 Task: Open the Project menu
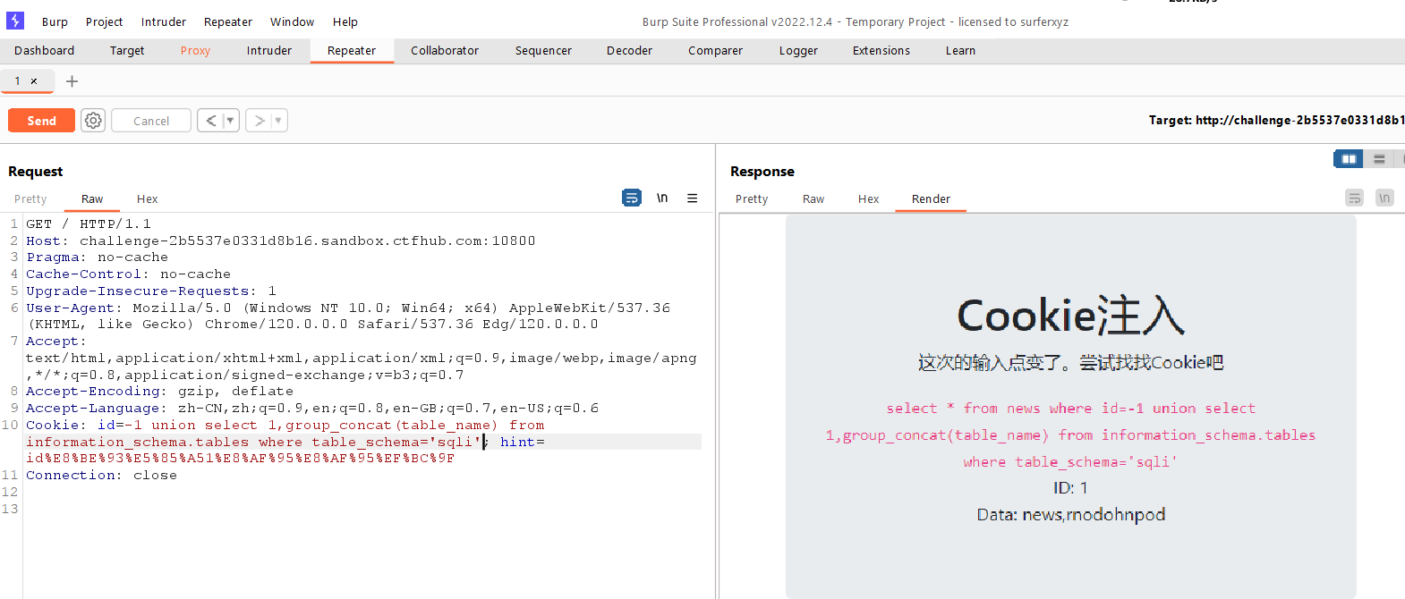104,21
